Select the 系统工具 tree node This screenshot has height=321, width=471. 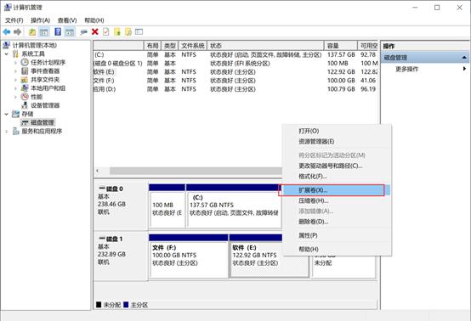coord(33,54)
